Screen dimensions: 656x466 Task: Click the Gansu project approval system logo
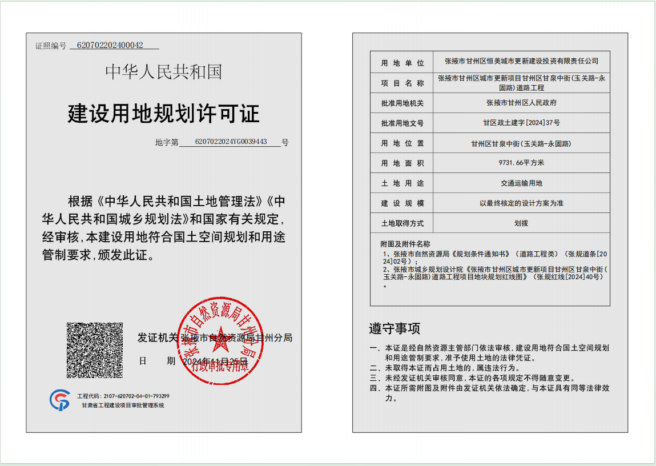click(x=60, y=400)
